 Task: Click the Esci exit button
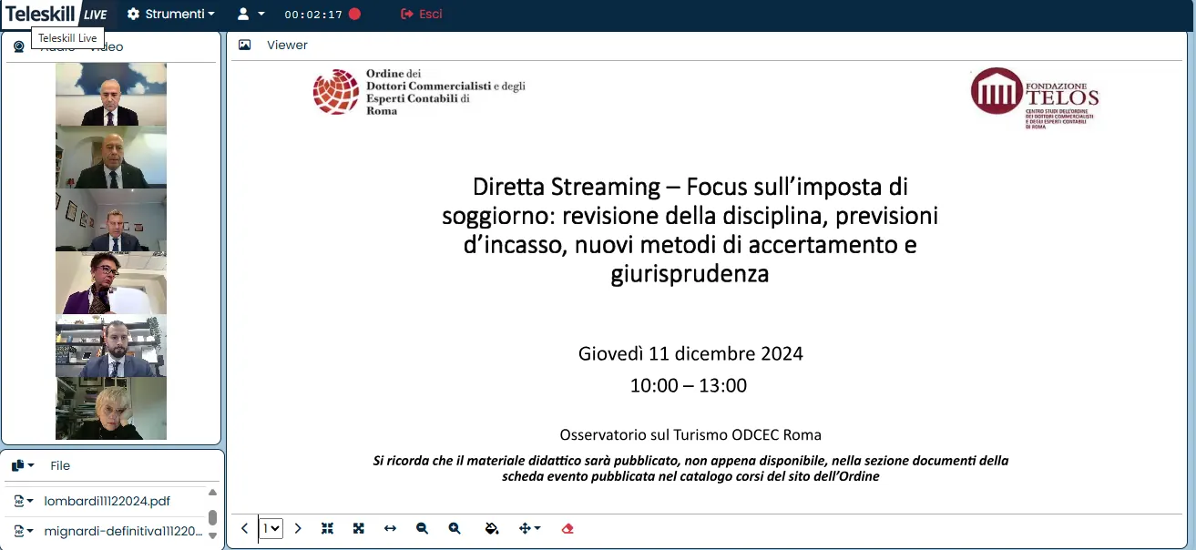click(x=422, y=15)
